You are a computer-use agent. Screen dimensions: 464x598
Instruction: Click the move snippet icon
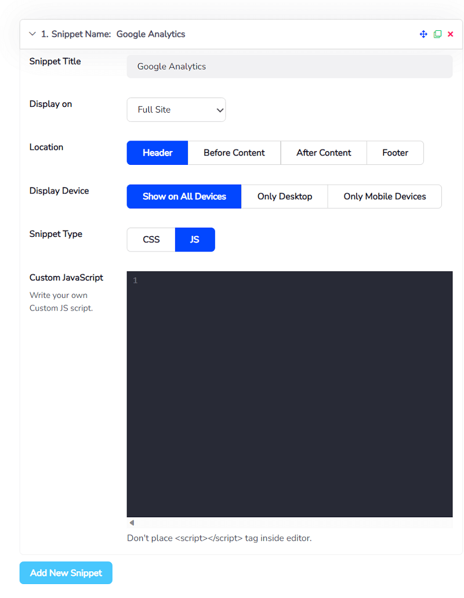423,34
